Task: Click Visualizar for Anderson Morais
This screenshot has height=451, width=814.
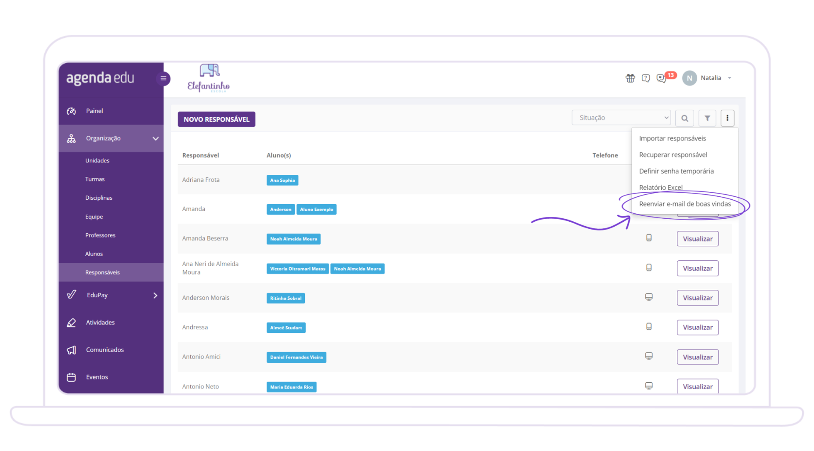Action: pos(697,298)
